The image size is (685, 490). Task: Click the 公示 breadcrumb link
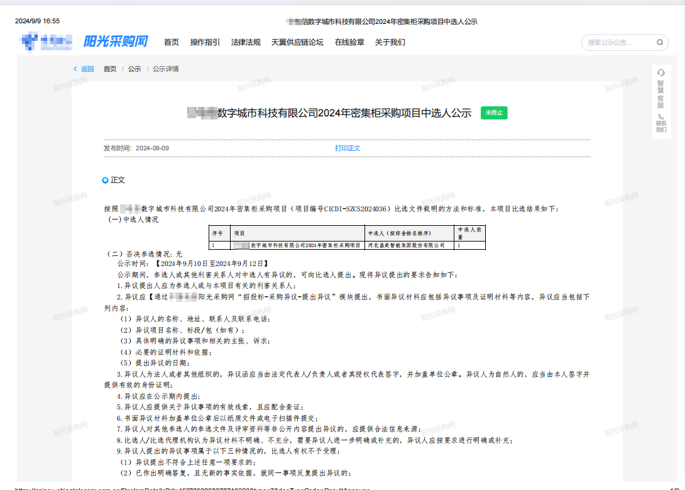coord(134,69)
